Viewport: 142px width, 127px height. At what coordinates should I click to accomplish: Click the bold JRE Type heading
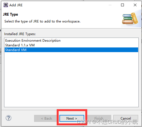(10, 15)
